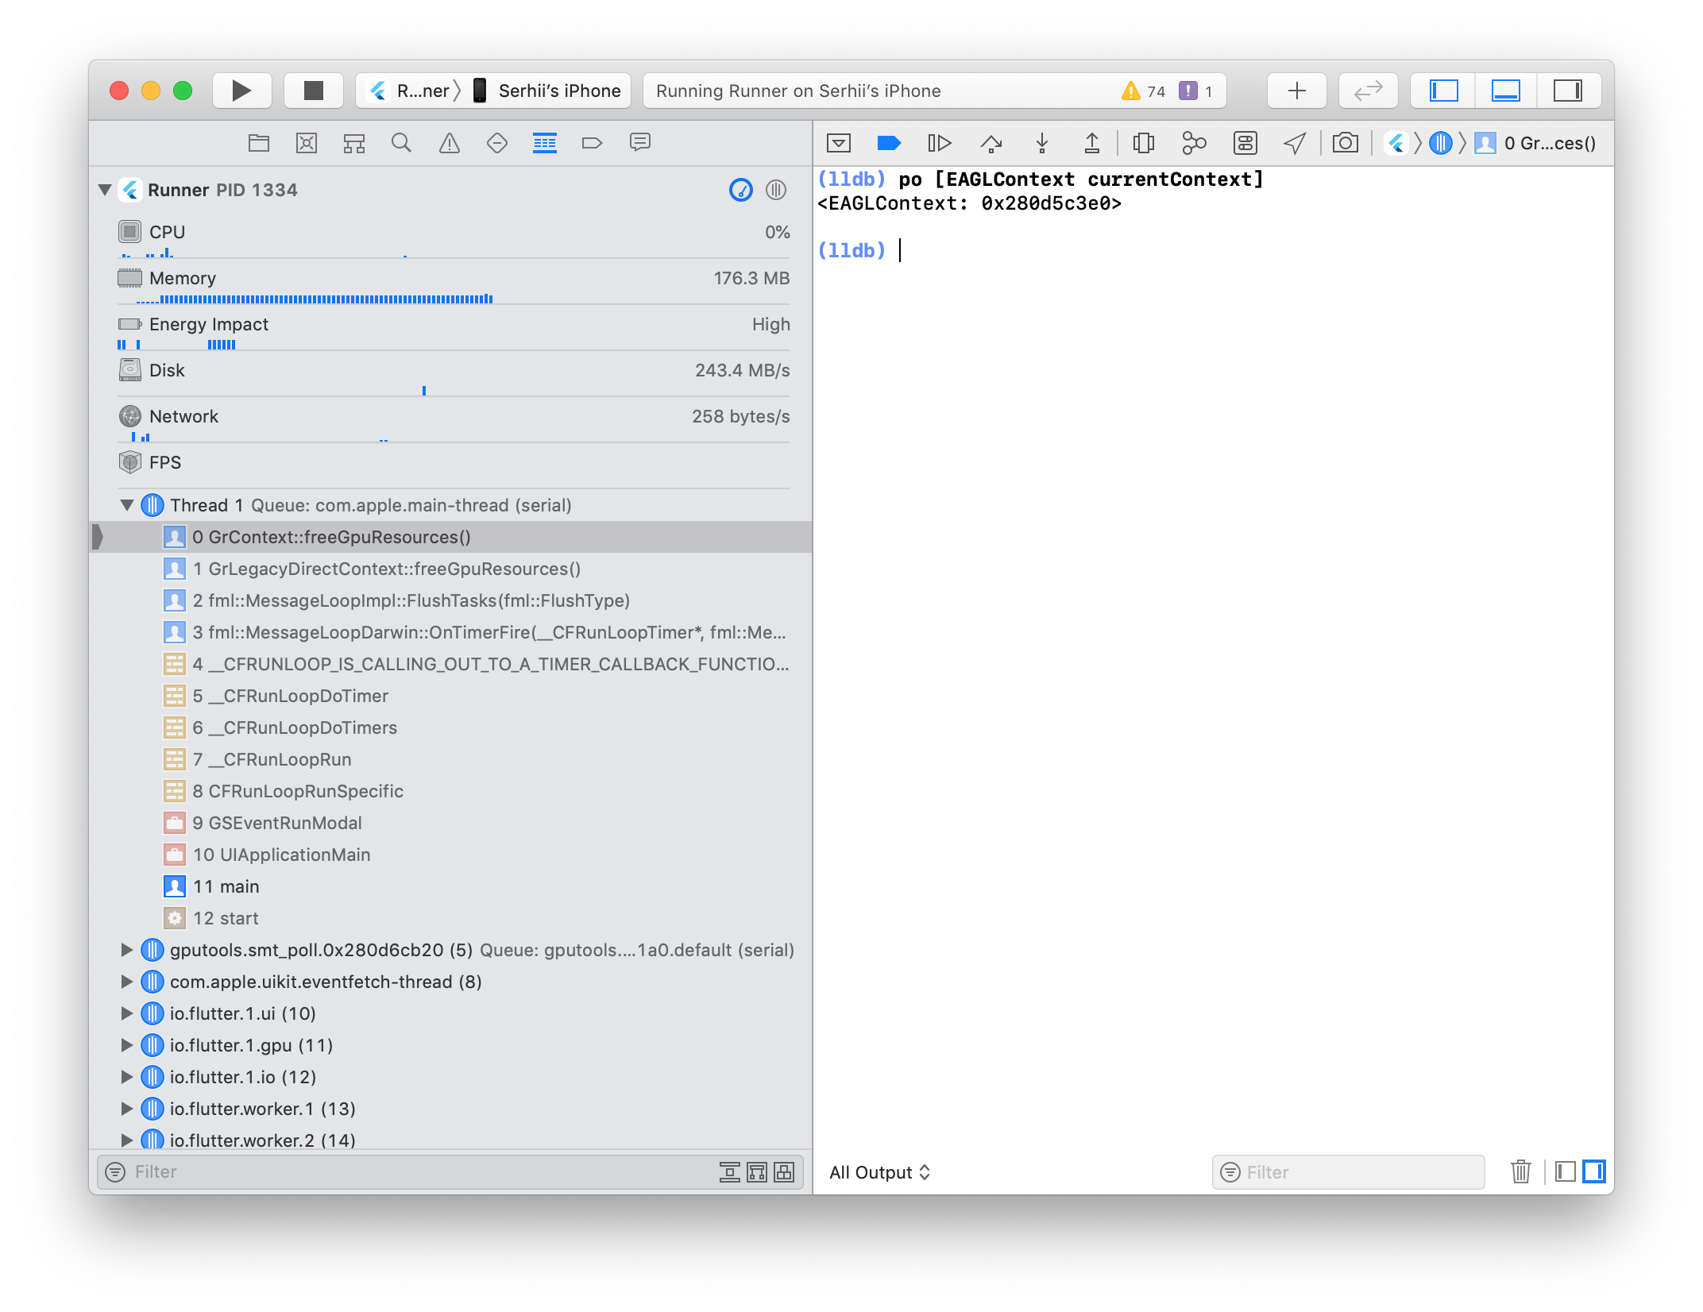Toggle the variables view pane button
The height and width of the screenshot is (1312, 1703).
point(1565,1172)
